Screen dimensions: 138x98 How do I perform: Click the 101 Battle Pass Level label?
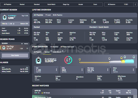pyautogui.click(x=67, y=47)
